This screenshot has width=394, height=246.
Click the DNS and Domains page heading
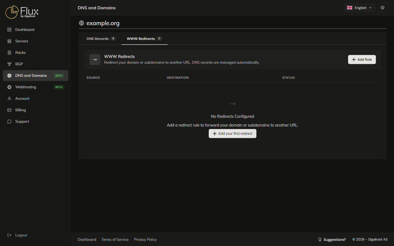[97, 8]
